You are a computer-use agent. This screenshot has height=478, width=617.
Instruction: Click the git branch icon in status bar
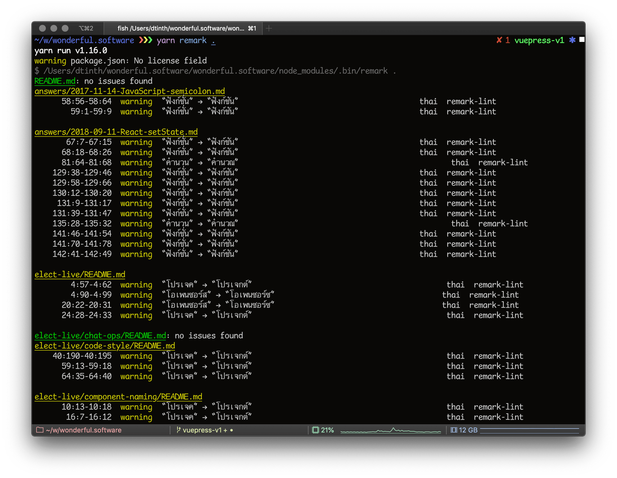pyautogui.click(x=178, y=430)
